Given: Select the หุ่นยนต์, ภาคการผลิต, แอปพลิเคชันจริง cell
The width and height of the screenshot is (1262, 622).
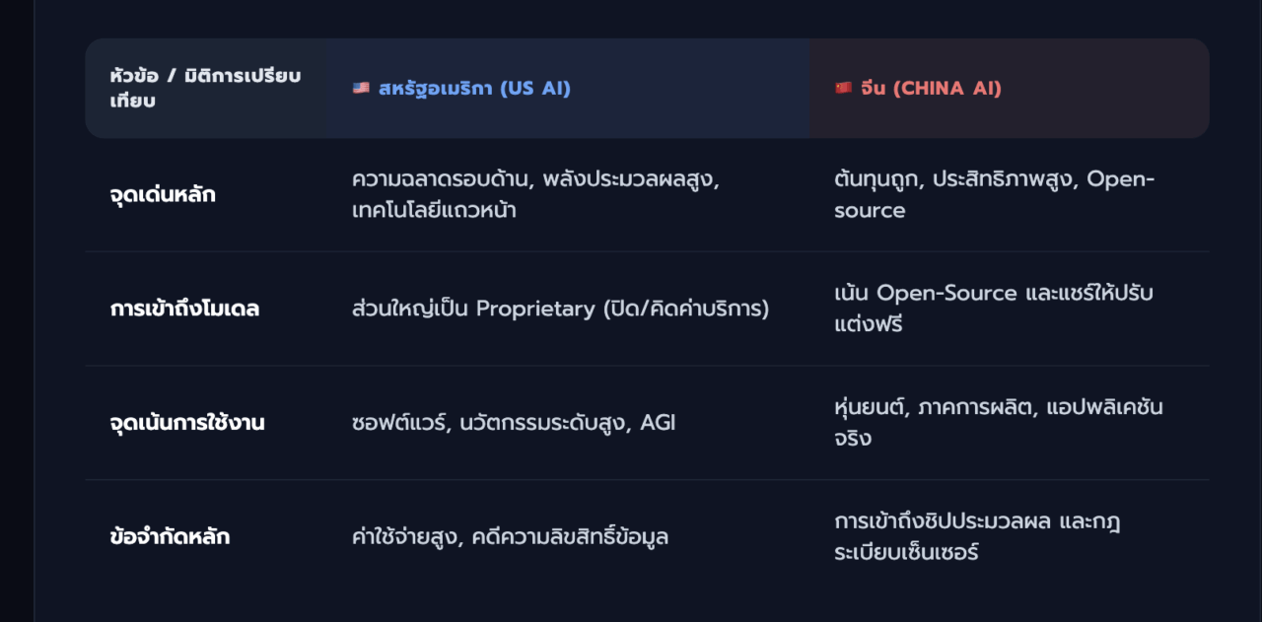Looking at the screenshot, I should pyautogui.click(x=999, y=423).
